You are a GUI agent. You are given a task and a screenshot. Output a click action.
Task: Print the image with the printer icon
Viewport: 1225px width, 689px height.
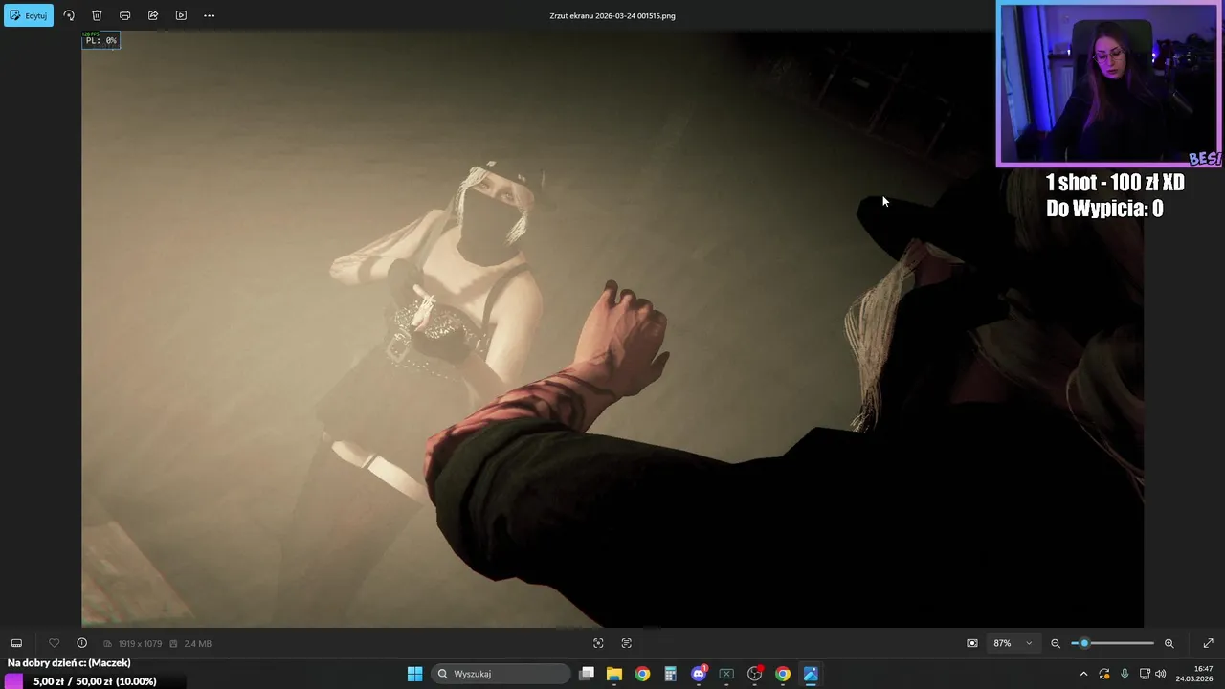click(124, 15)
